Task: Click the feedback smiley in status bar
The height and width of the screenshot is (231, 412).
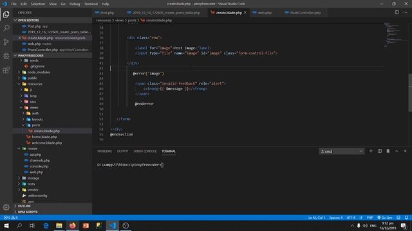Action: (x=398, y=218)
